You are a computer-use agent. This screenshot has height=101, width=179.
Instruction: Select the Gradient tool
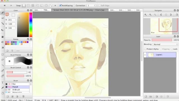3,48
